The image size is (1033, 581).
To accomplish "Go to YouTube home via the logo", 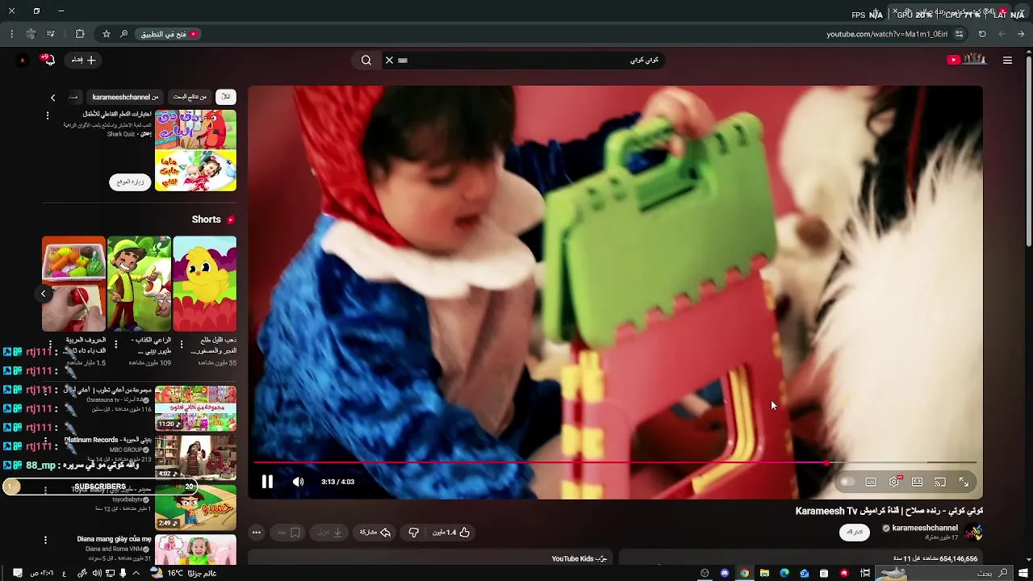I will coord(967,60).
